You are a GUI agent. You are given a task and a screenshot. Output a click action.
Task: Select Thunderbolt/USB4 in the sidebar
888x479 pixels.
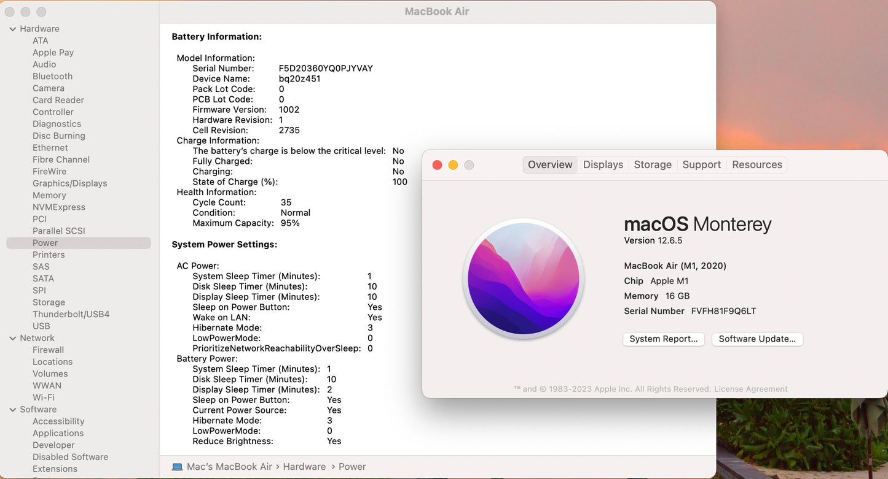click(x=71, y=314)
